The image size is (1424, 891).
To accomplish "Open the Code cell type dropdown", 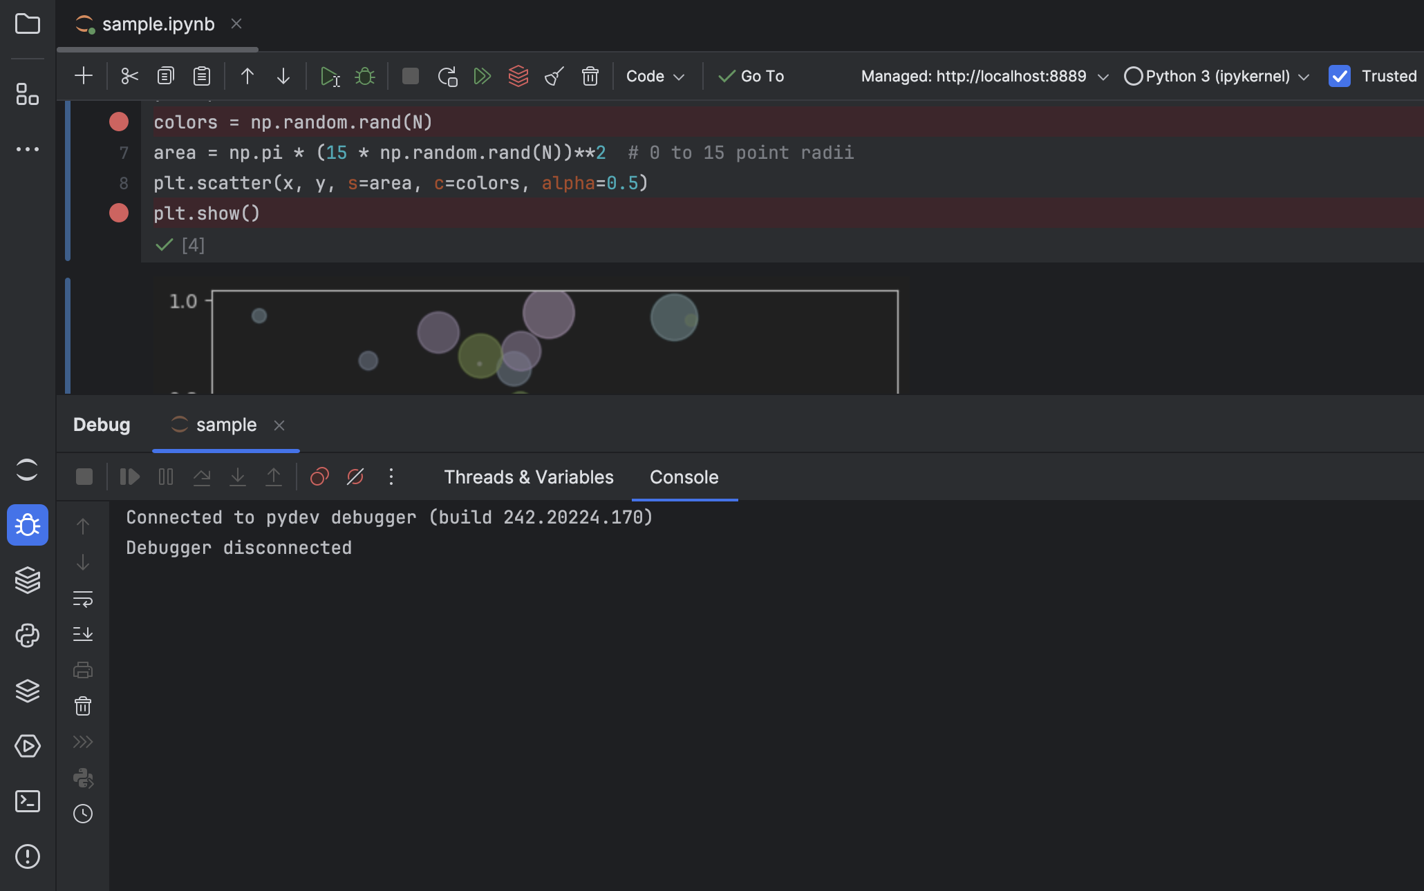I will [655, 76].
